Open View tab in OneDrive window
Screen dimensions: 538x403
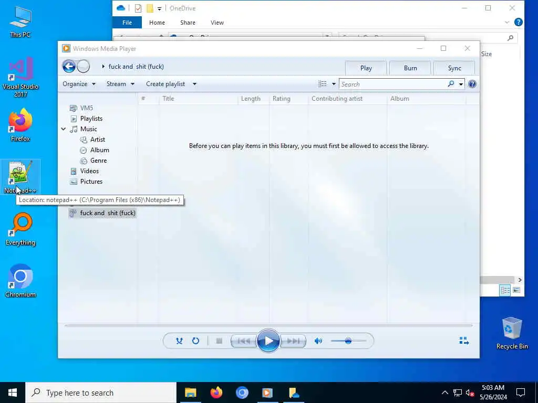point(217,23)
